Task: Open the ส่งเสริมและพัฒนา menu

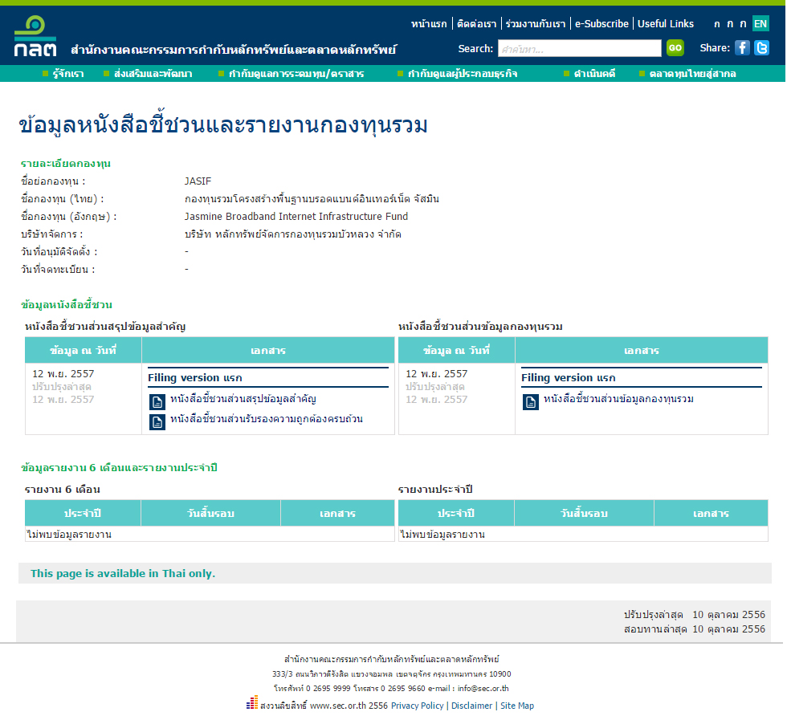Action: pyautogui.click(x=153, y=74)
